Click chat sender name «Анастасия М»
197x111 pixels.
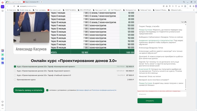click(x=145, y=69)
